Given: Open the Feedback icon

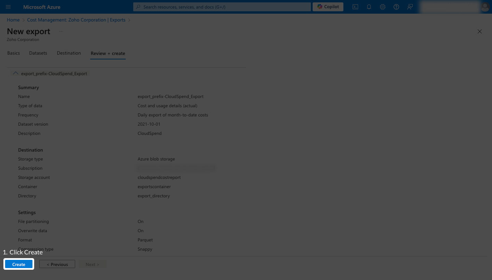Looking at the screenshot, I should pyautogui.click(x=410, y=7).
